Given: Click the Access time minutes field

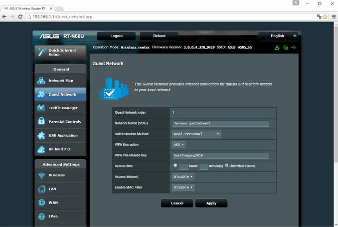Looking at the screenshot, I should 203,166.
